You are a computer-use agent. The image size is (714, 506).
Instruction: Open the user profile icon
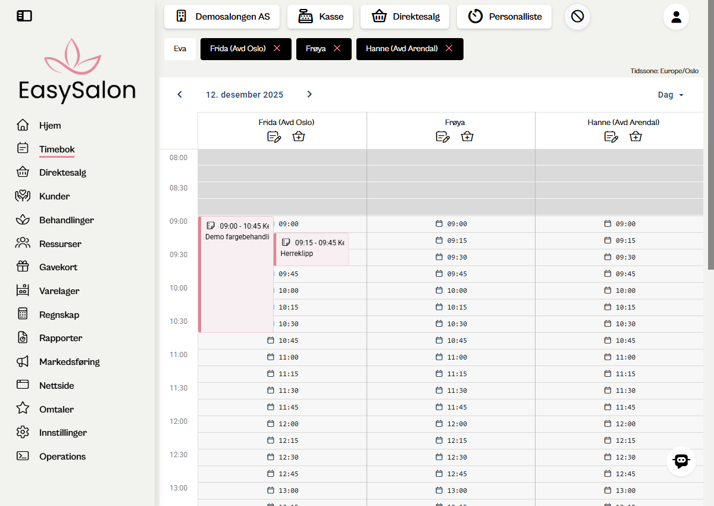(676, 17)
